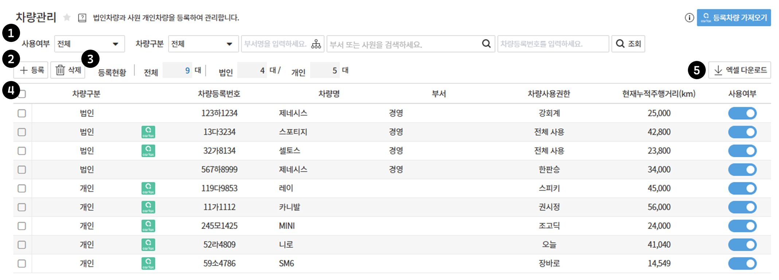The image size is (779, 280).
Task: Click the info circle icon
Action: tap(689, 17)
